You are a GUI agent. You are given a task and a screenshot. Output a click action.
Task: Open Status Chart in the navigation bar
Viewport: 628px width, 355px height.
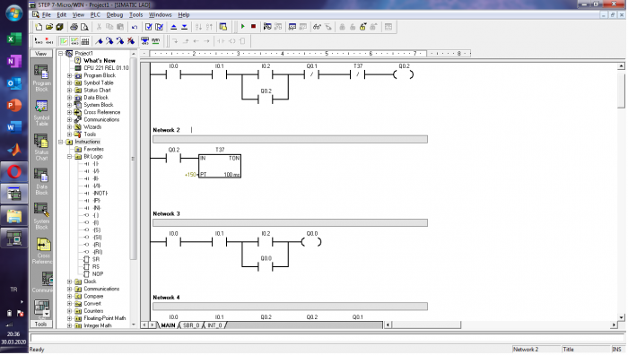41,147
